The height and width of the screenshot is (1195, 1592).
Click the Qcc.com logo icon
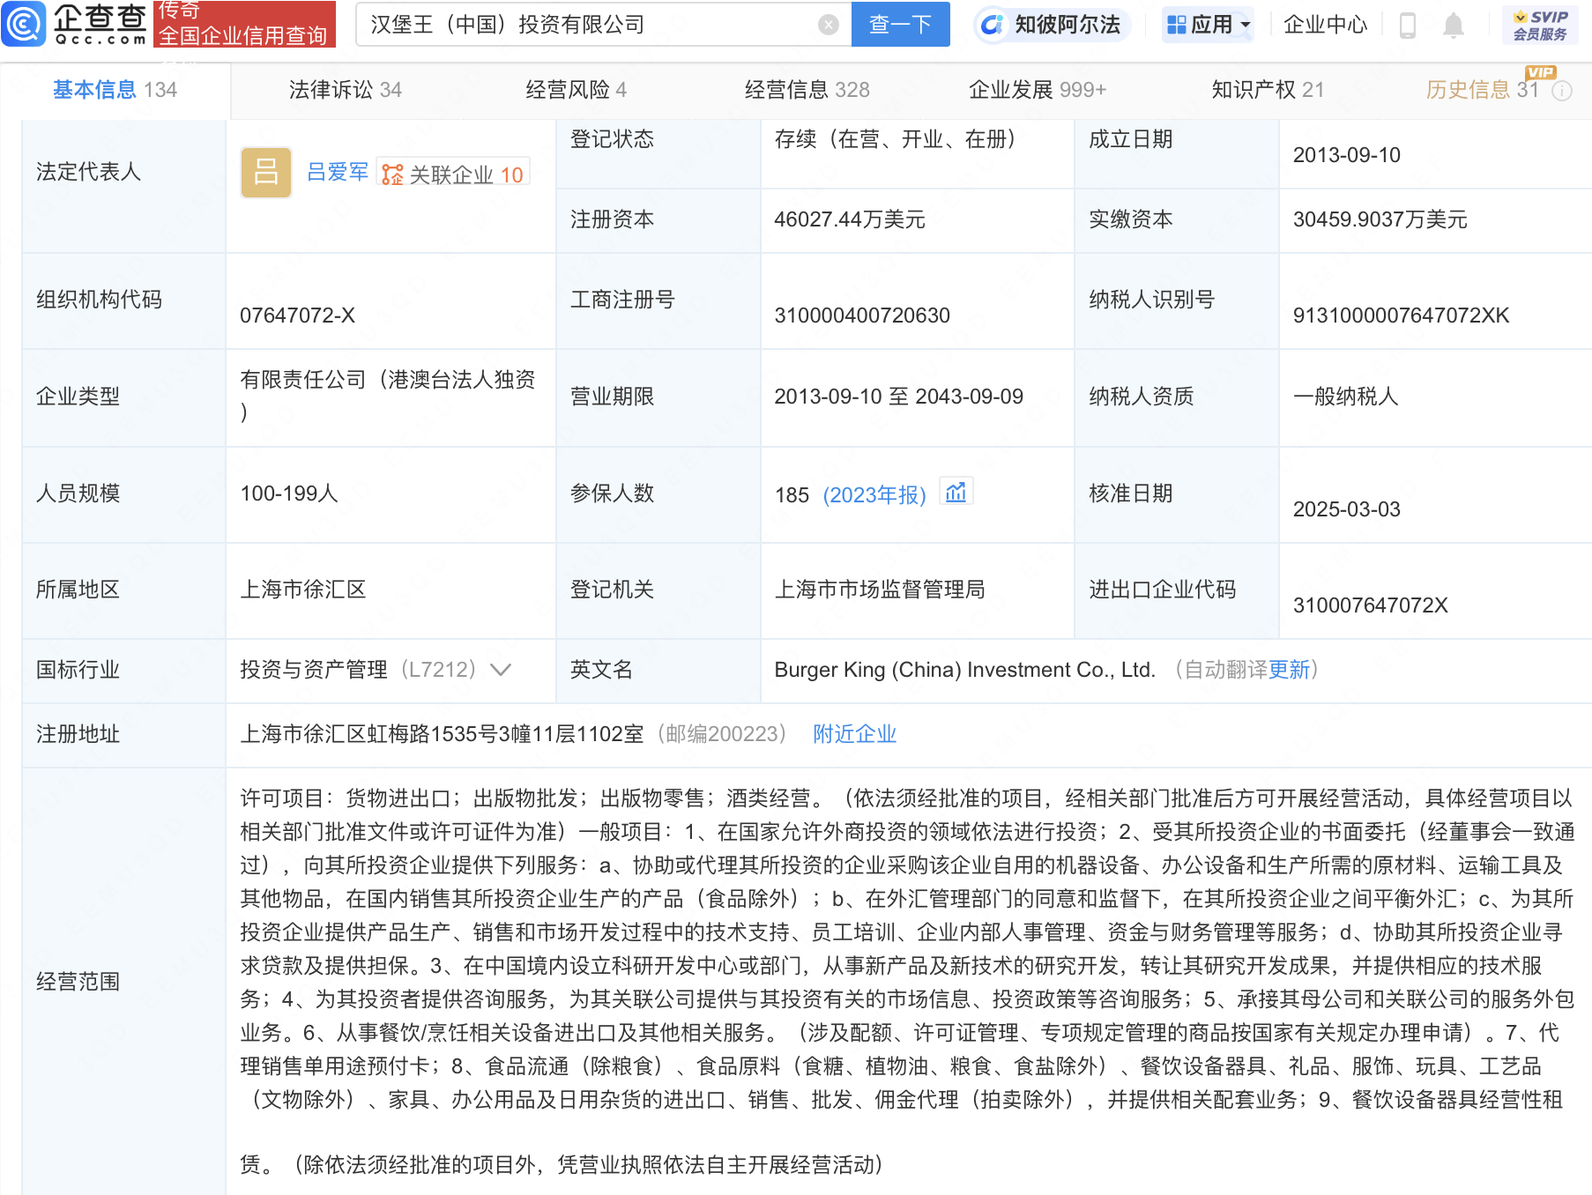tap(24, 24)
